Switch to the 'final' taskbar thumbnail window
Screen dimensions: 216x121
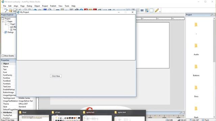click(x=34, y=116)
